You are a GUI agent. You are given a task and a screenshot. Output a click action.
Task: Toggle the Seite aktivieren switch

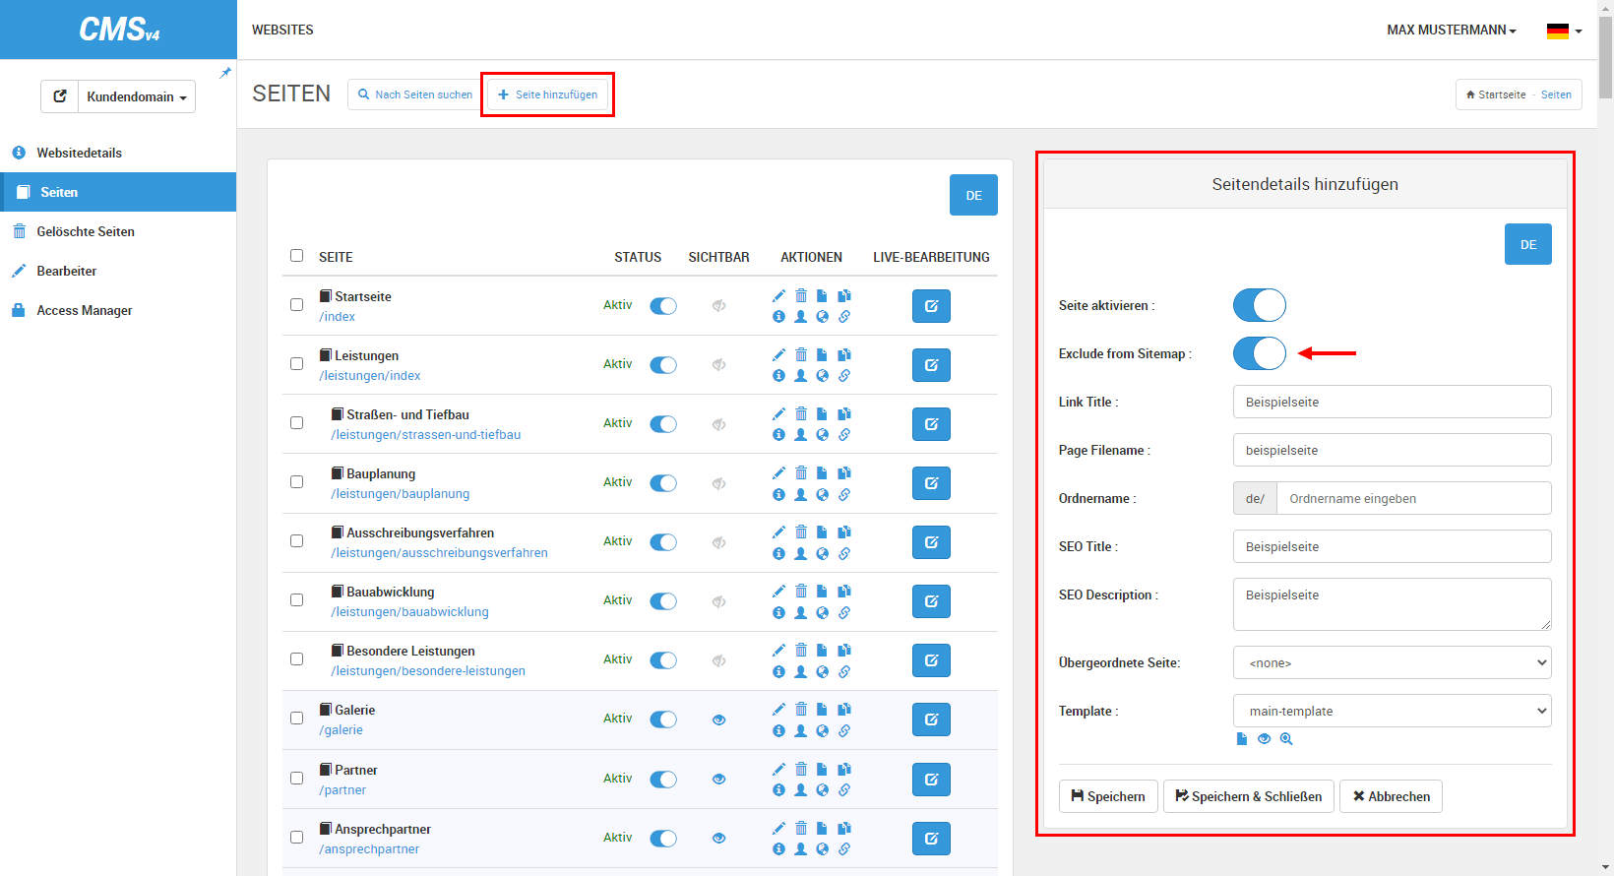(1259, 305)
